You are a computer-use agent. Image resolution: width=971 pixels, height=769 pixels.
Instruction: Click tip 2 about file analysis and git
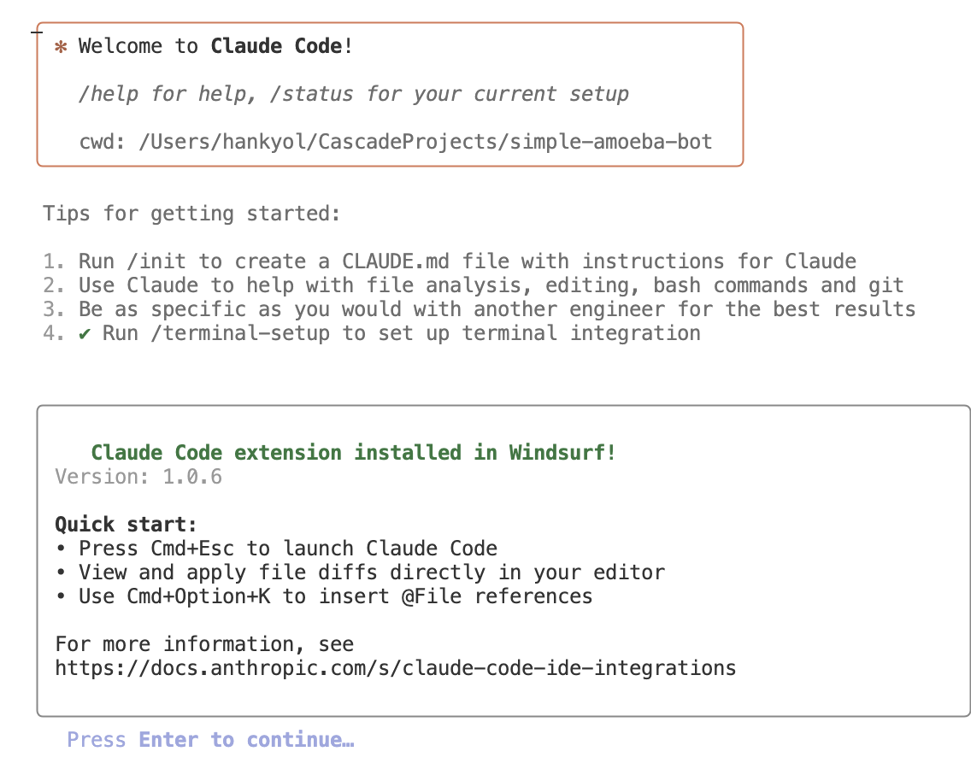click(x=491, y=285)
